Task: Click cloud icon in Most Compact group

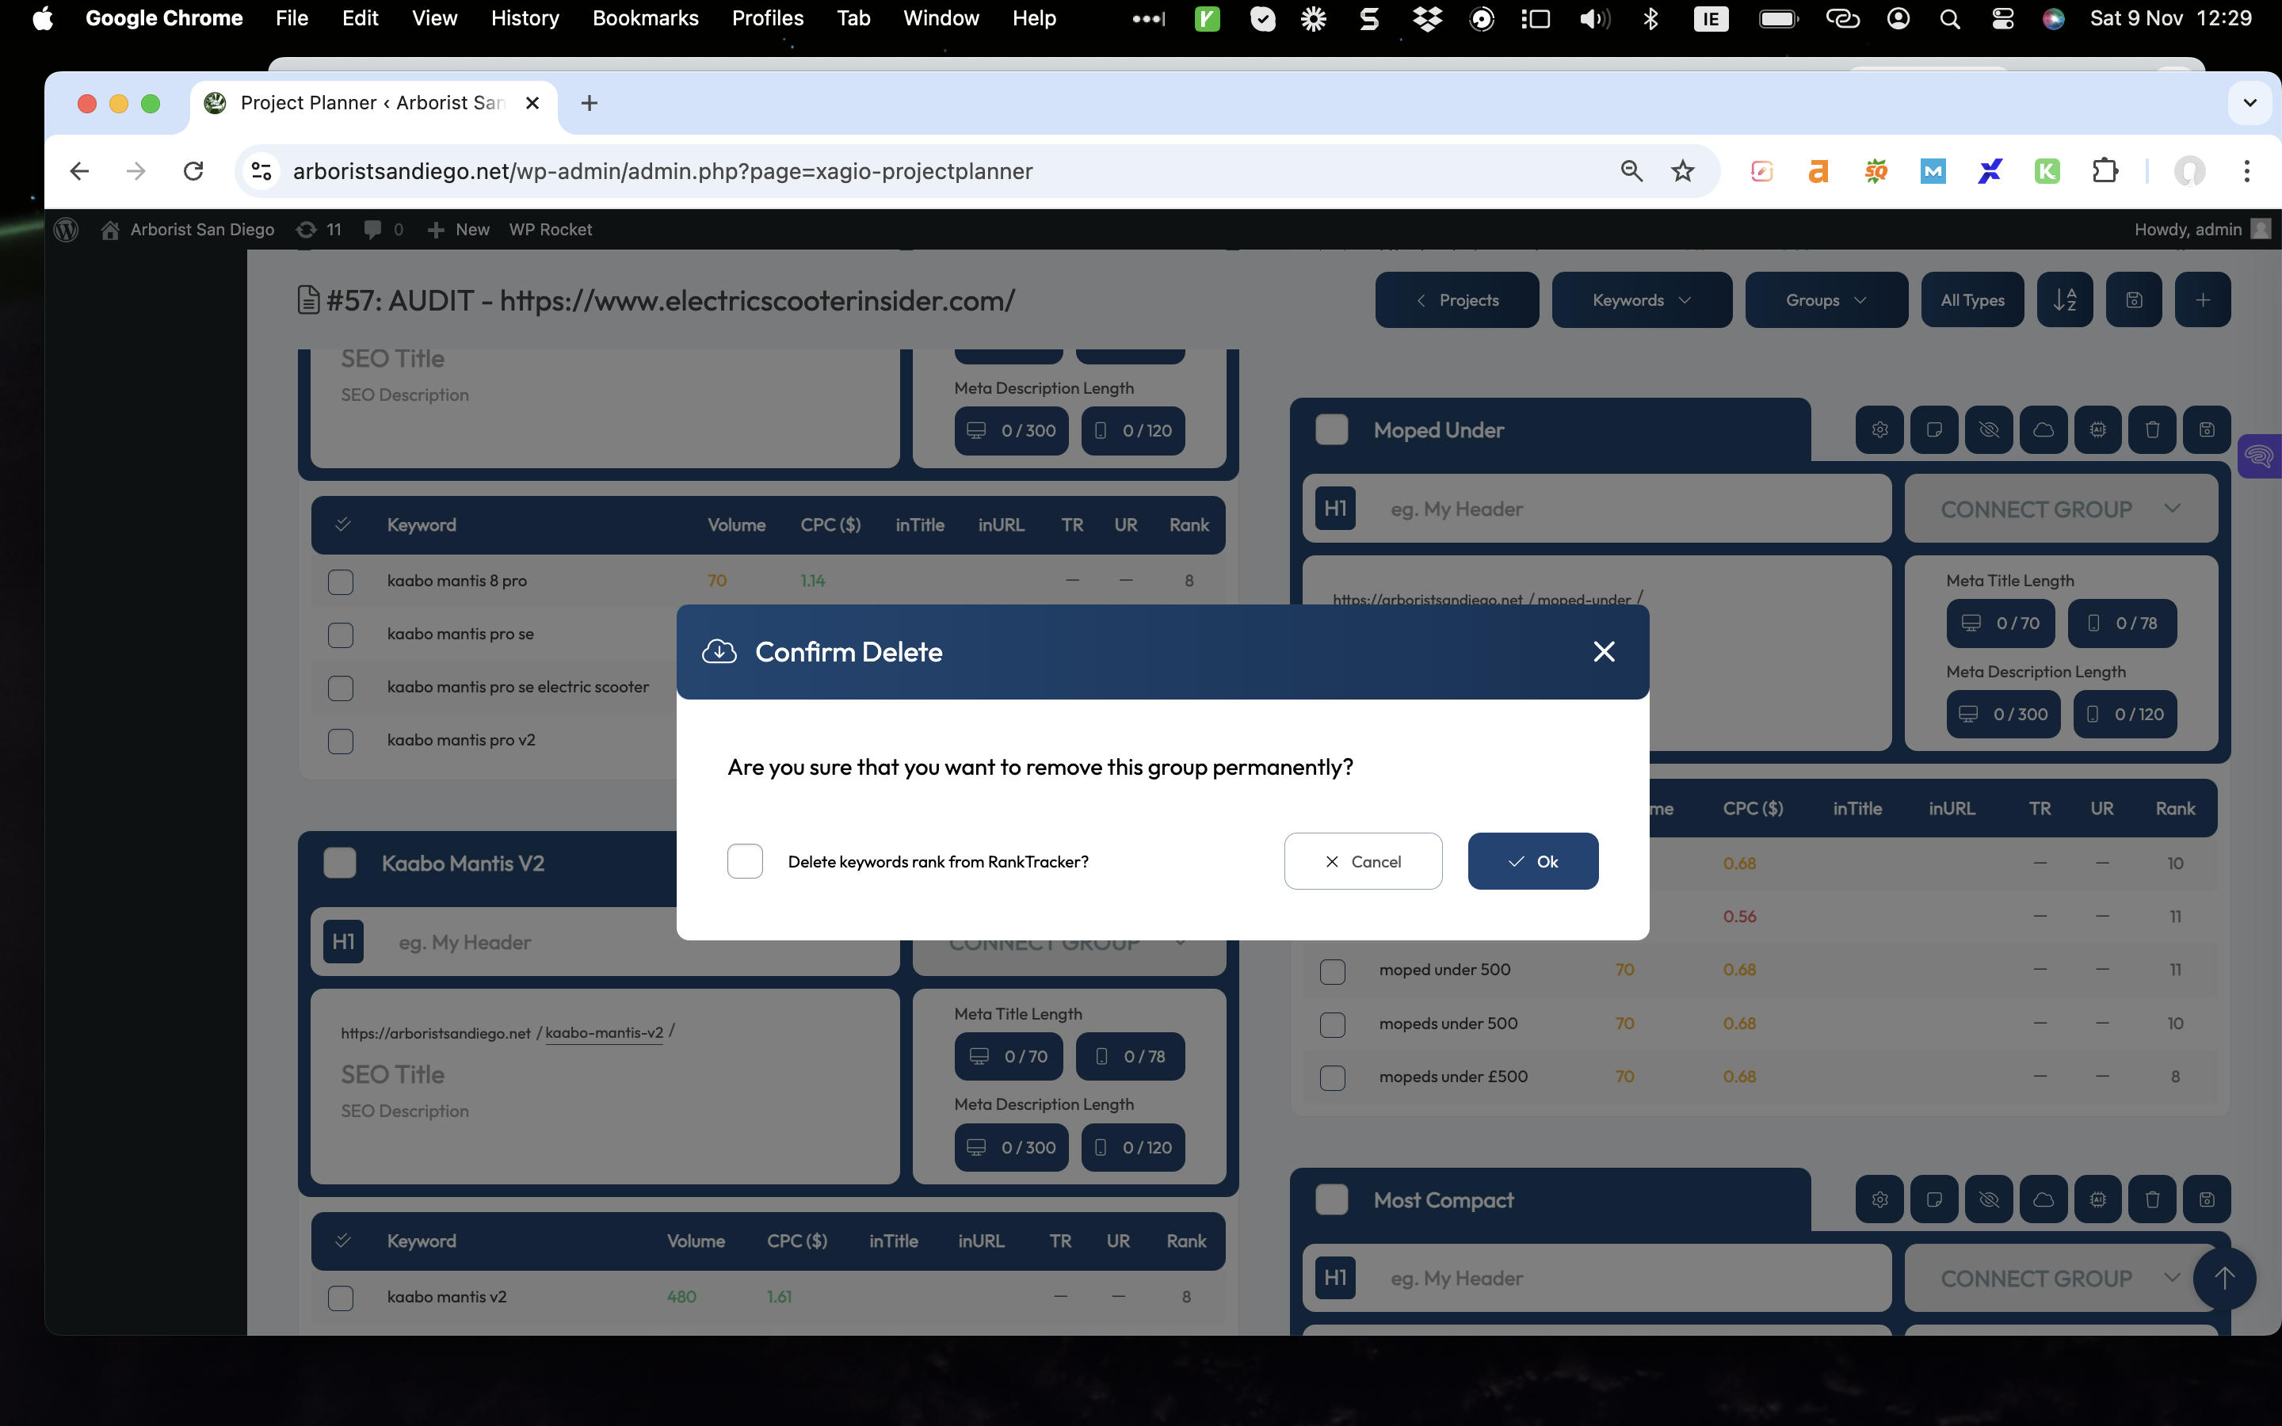Action: 2043,1199
